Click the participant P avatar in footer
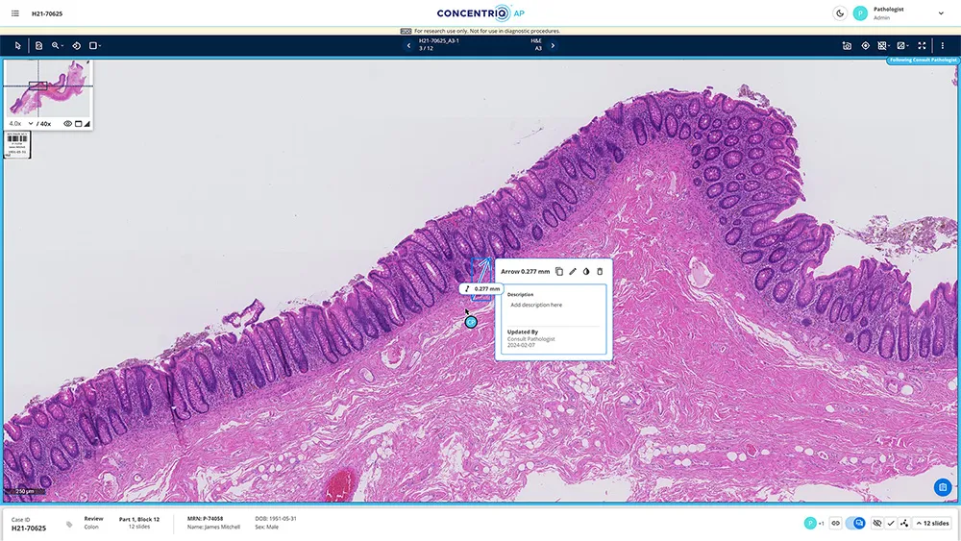This screenshot has height=541, width=961. coord(810,524)
